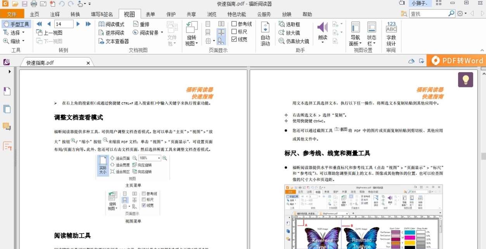
Task: Switch to 主页 tab
Action: click(x=35, y=14)
